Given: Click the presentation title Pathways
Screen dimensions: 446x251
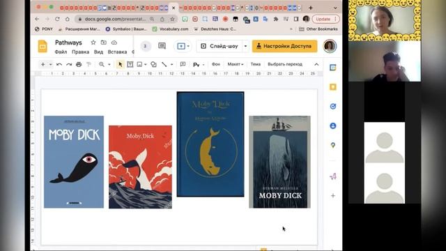Looking at the screenshot, I should 68,43.
